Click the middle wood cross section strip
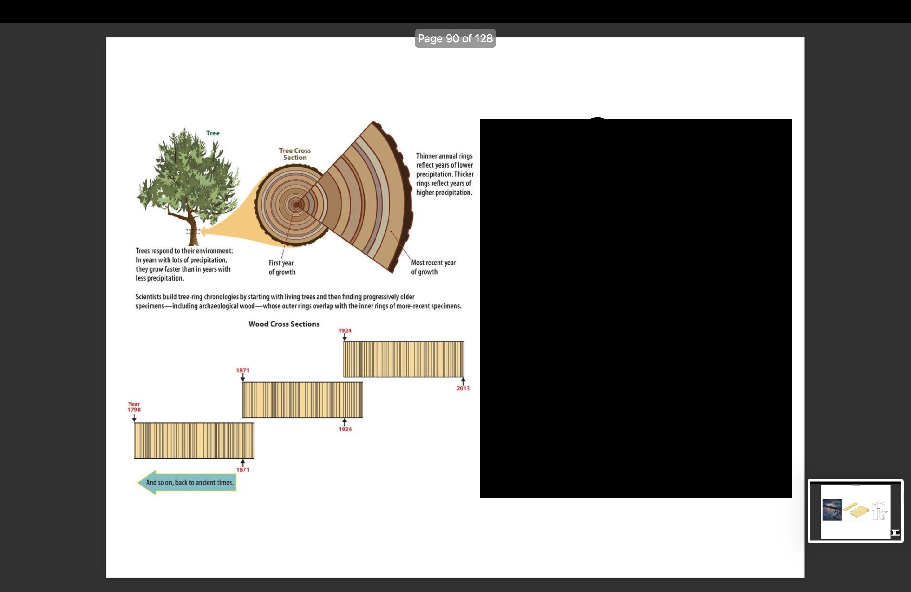Viewport: 911px width, 592px height. [302, 400]
